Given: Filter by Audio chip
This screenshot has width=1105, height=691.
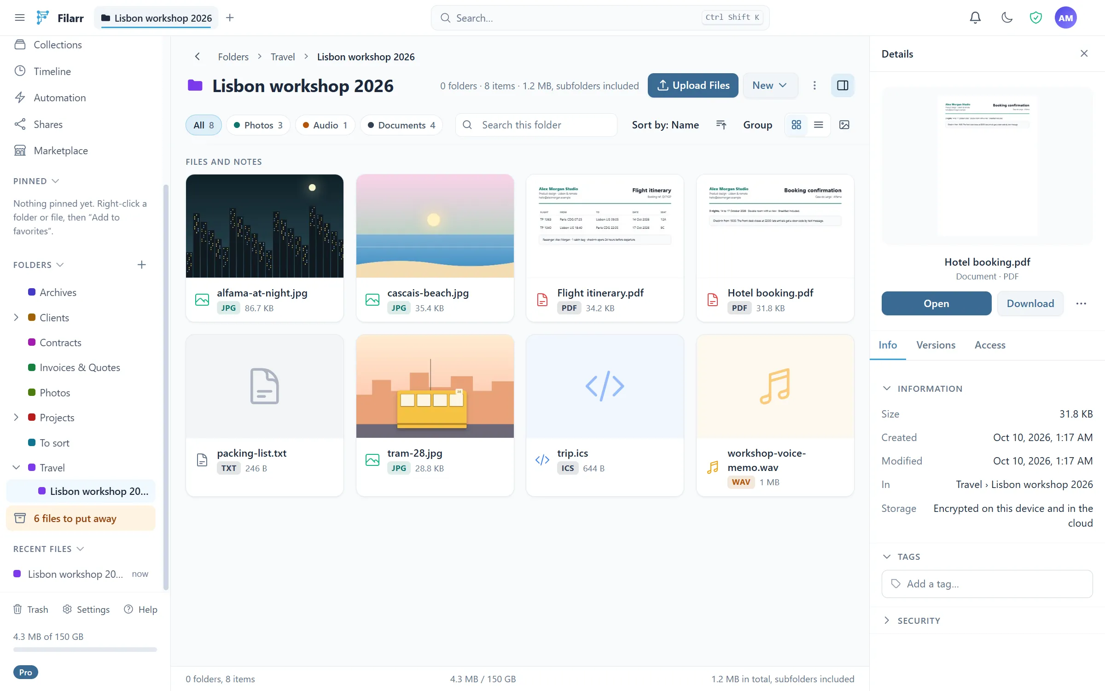Looking at the screenshot, I should 325,125.
